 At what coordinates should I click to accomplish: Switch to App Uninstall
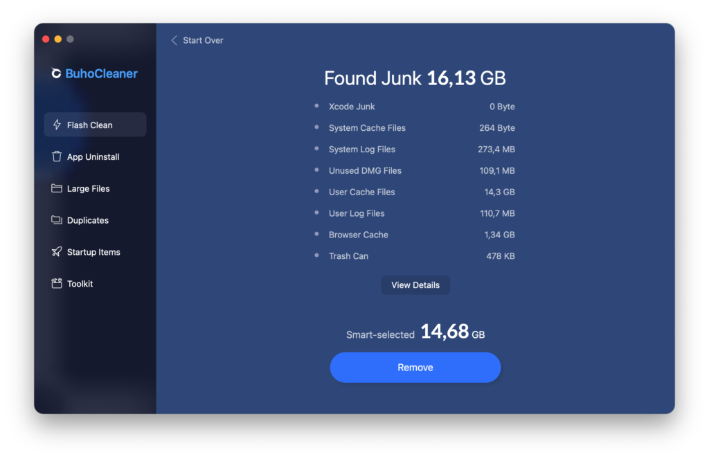pyautogui.click(x=95, y=156)
